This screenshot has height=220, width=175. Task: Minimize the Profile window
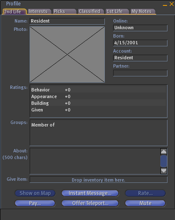(x=165, y=5)
